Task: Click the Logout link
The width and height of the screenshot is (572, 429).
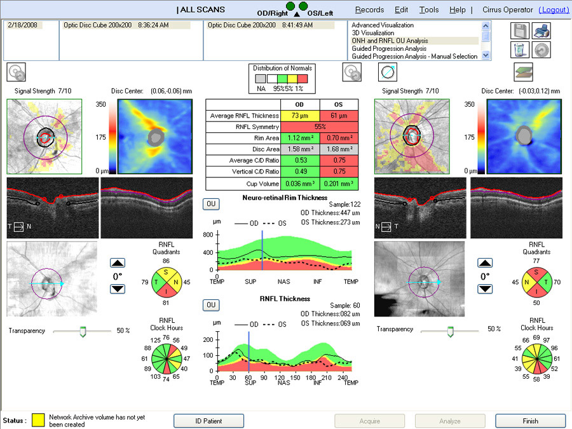Action: click(x=554, y=10)
